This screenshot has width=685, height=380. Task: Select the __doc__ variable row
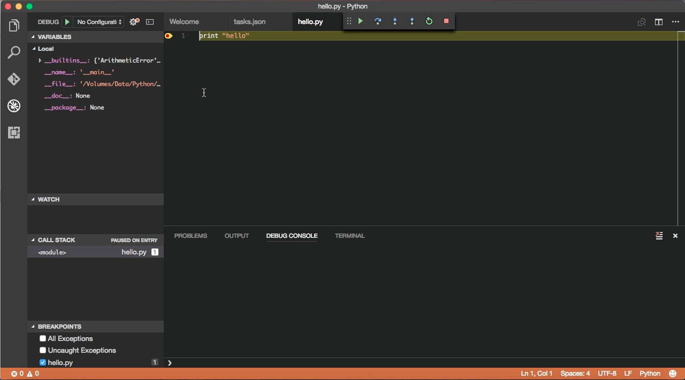pos(96,96)
